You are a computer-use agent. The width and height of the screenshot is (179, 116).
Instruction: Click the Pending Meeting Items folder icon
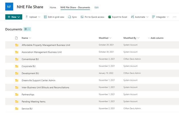coord(17,101)
